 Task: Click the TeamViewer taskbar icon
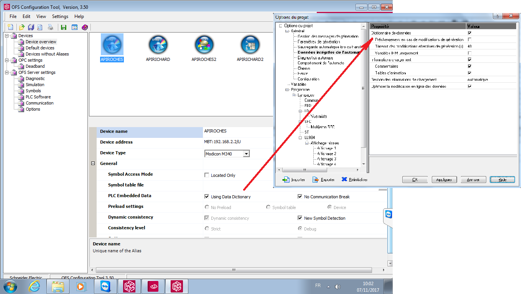tap(104, 286)
